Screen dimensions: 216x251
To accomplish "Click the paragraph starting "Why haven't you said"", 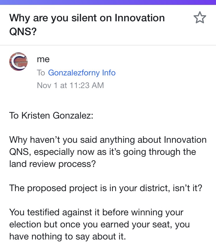I will (x=108, y=152).
